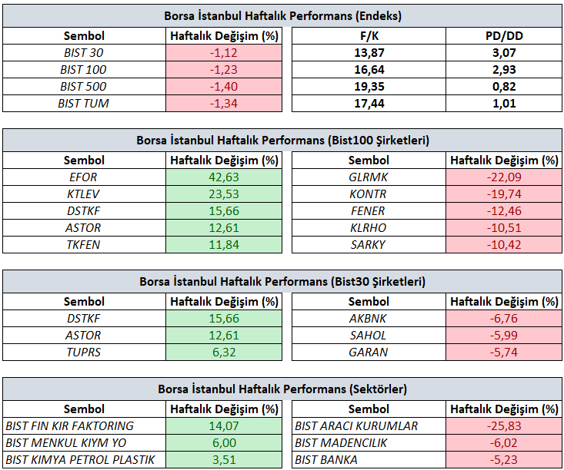This screenshot has width=564, height=470.
Task: Click the BIST 30 symbol cell
Action: [84, 53]
